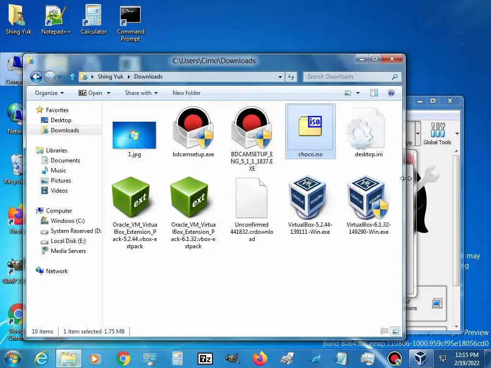491x368 pixels.
Task: Click Open with 7z button
Action: (91, 93)
